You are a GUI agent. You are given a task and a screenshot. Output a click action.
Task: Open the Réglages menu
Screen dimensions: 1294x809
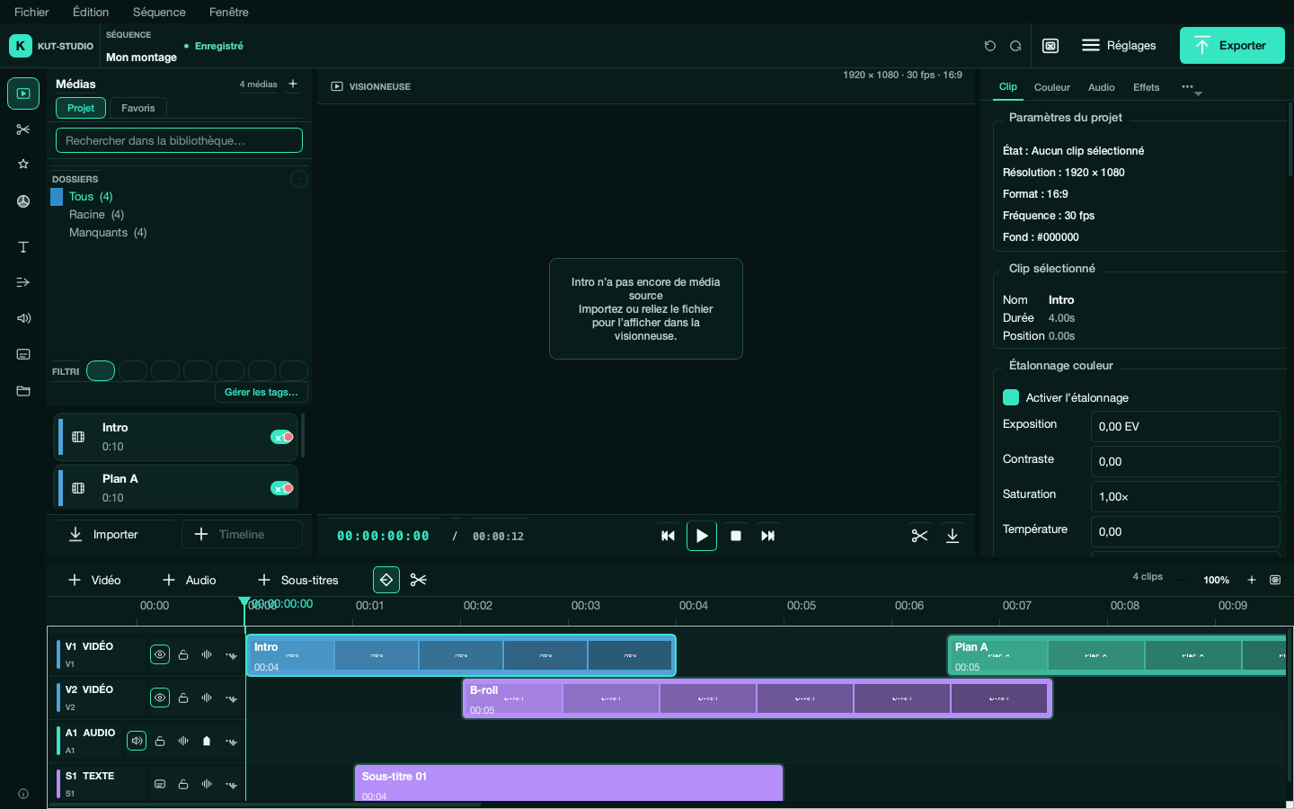click(x=1119, y=46)
